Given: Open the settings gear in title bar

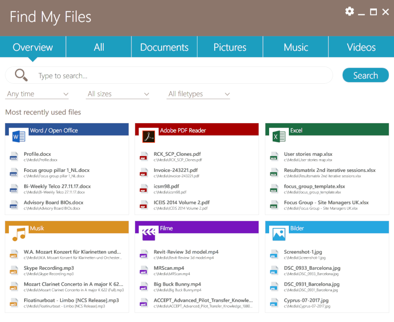Looking at the screenshot, I should click(349, 11).
